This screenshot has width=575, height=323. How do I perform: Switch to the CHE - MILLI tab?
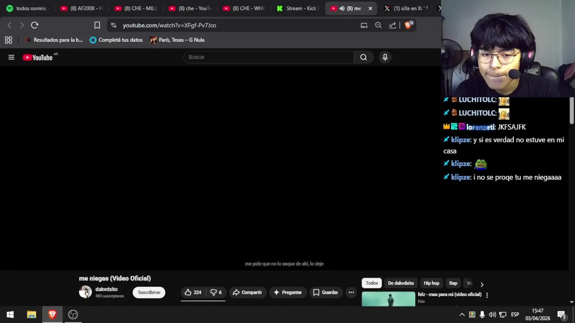136,8
